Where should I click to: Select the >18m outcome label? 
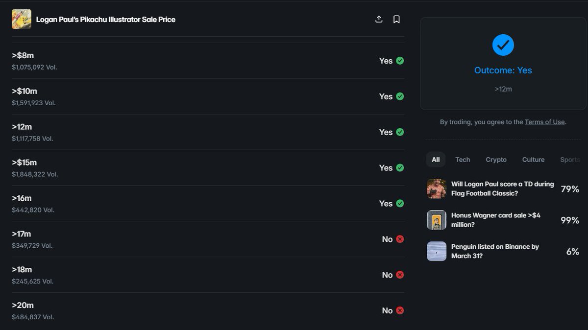click(22, 270)
